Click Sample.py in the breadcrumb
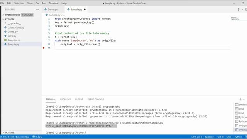247x139 pixels. [54, 15]
